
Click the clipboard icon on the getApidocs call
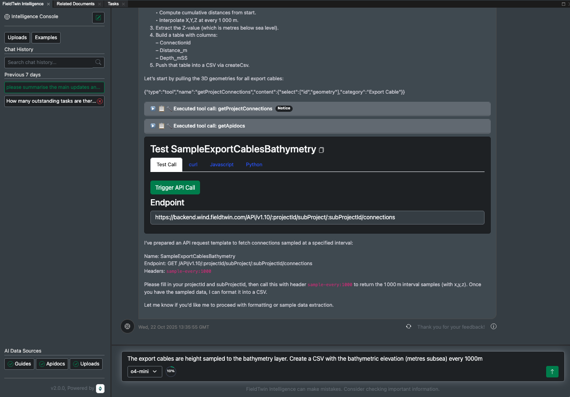coord(161,126)
